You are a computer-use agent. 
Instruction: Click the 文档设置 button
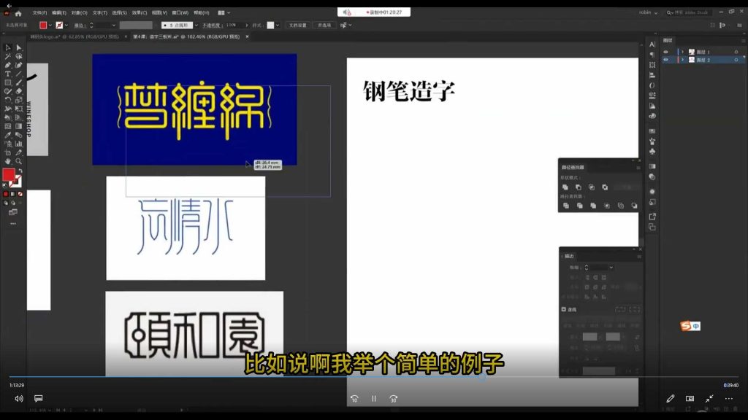299,26
